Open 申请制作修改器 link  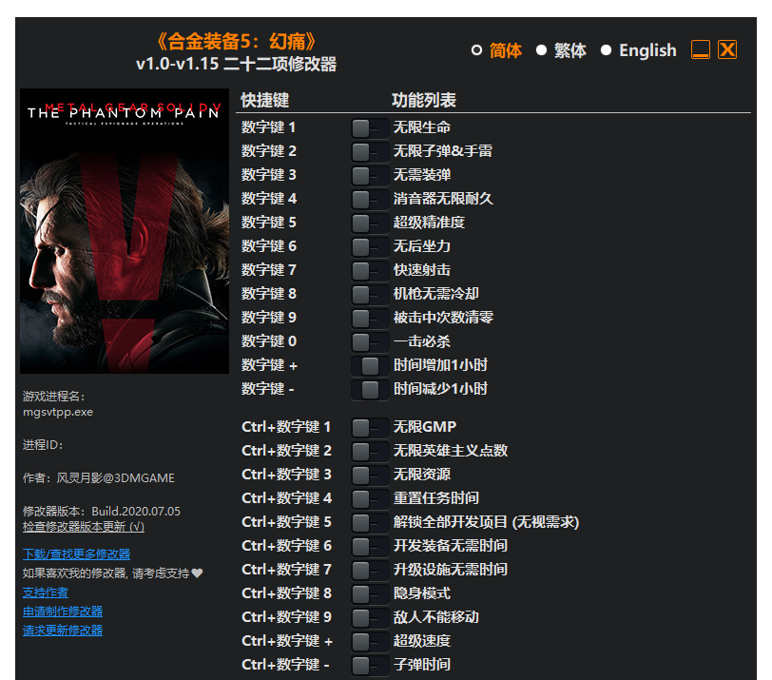coord(63,612)
